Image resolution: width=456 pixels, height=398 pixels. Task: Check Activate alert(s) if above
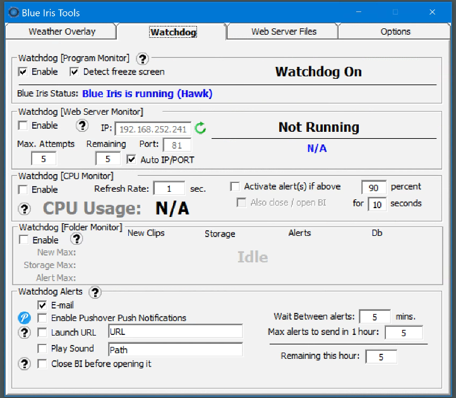(x=235, y=187)
